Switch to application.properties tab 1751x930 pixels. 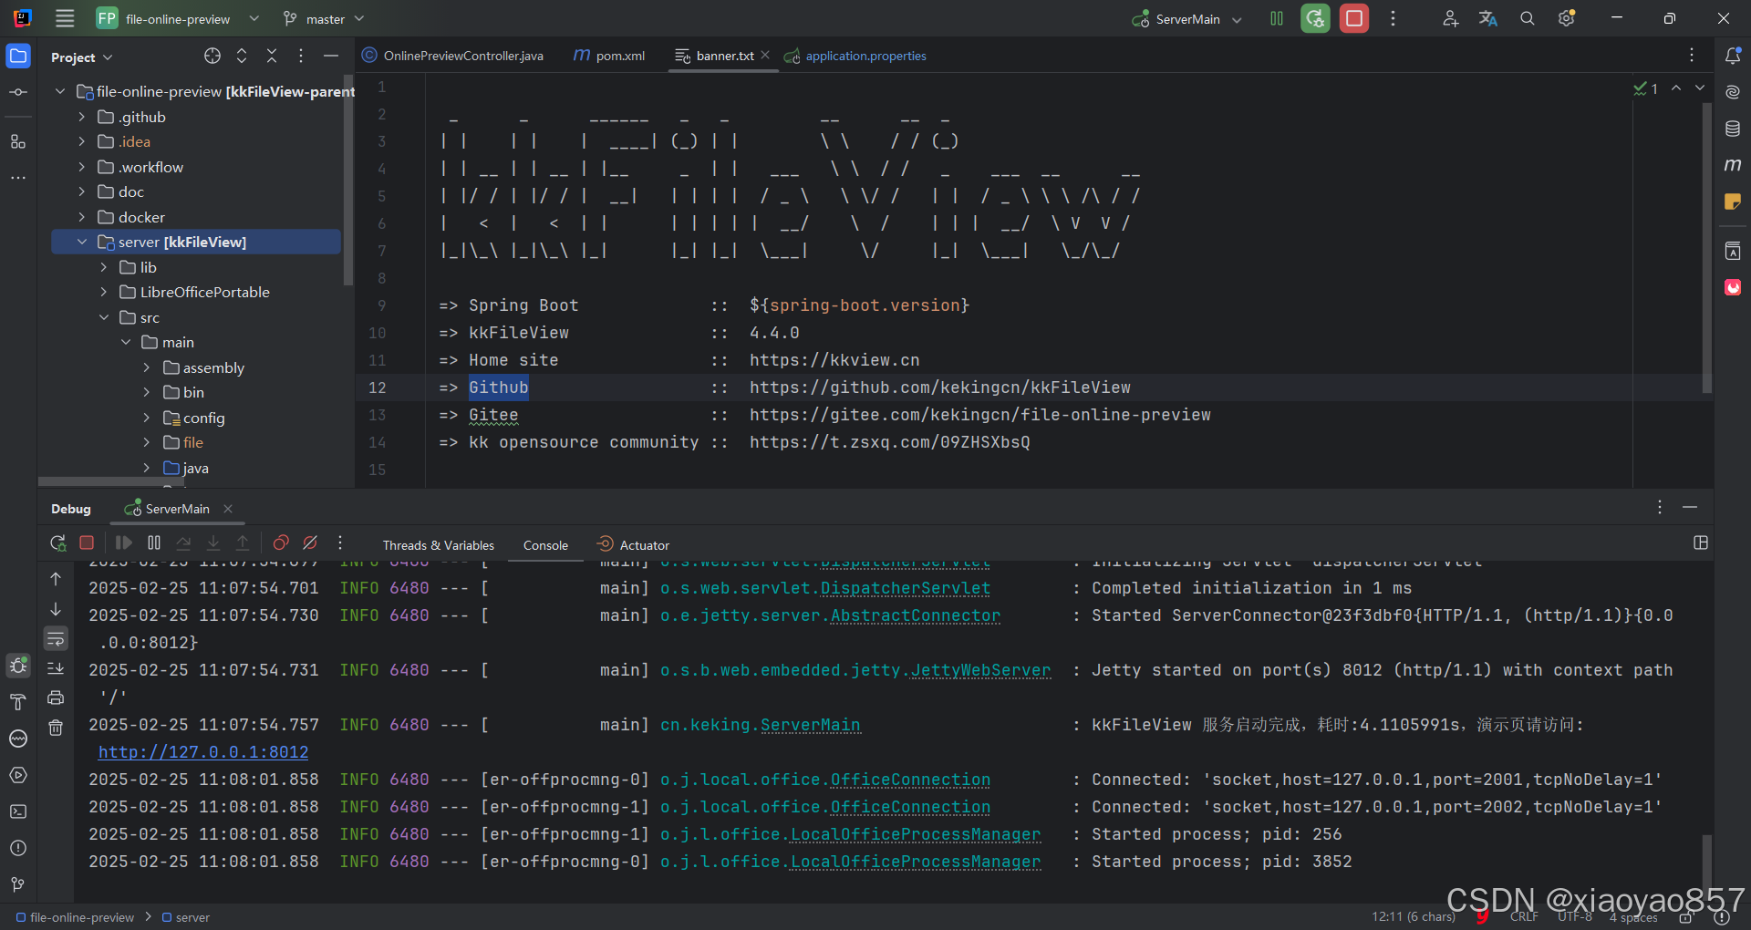(x=855, y=56)
